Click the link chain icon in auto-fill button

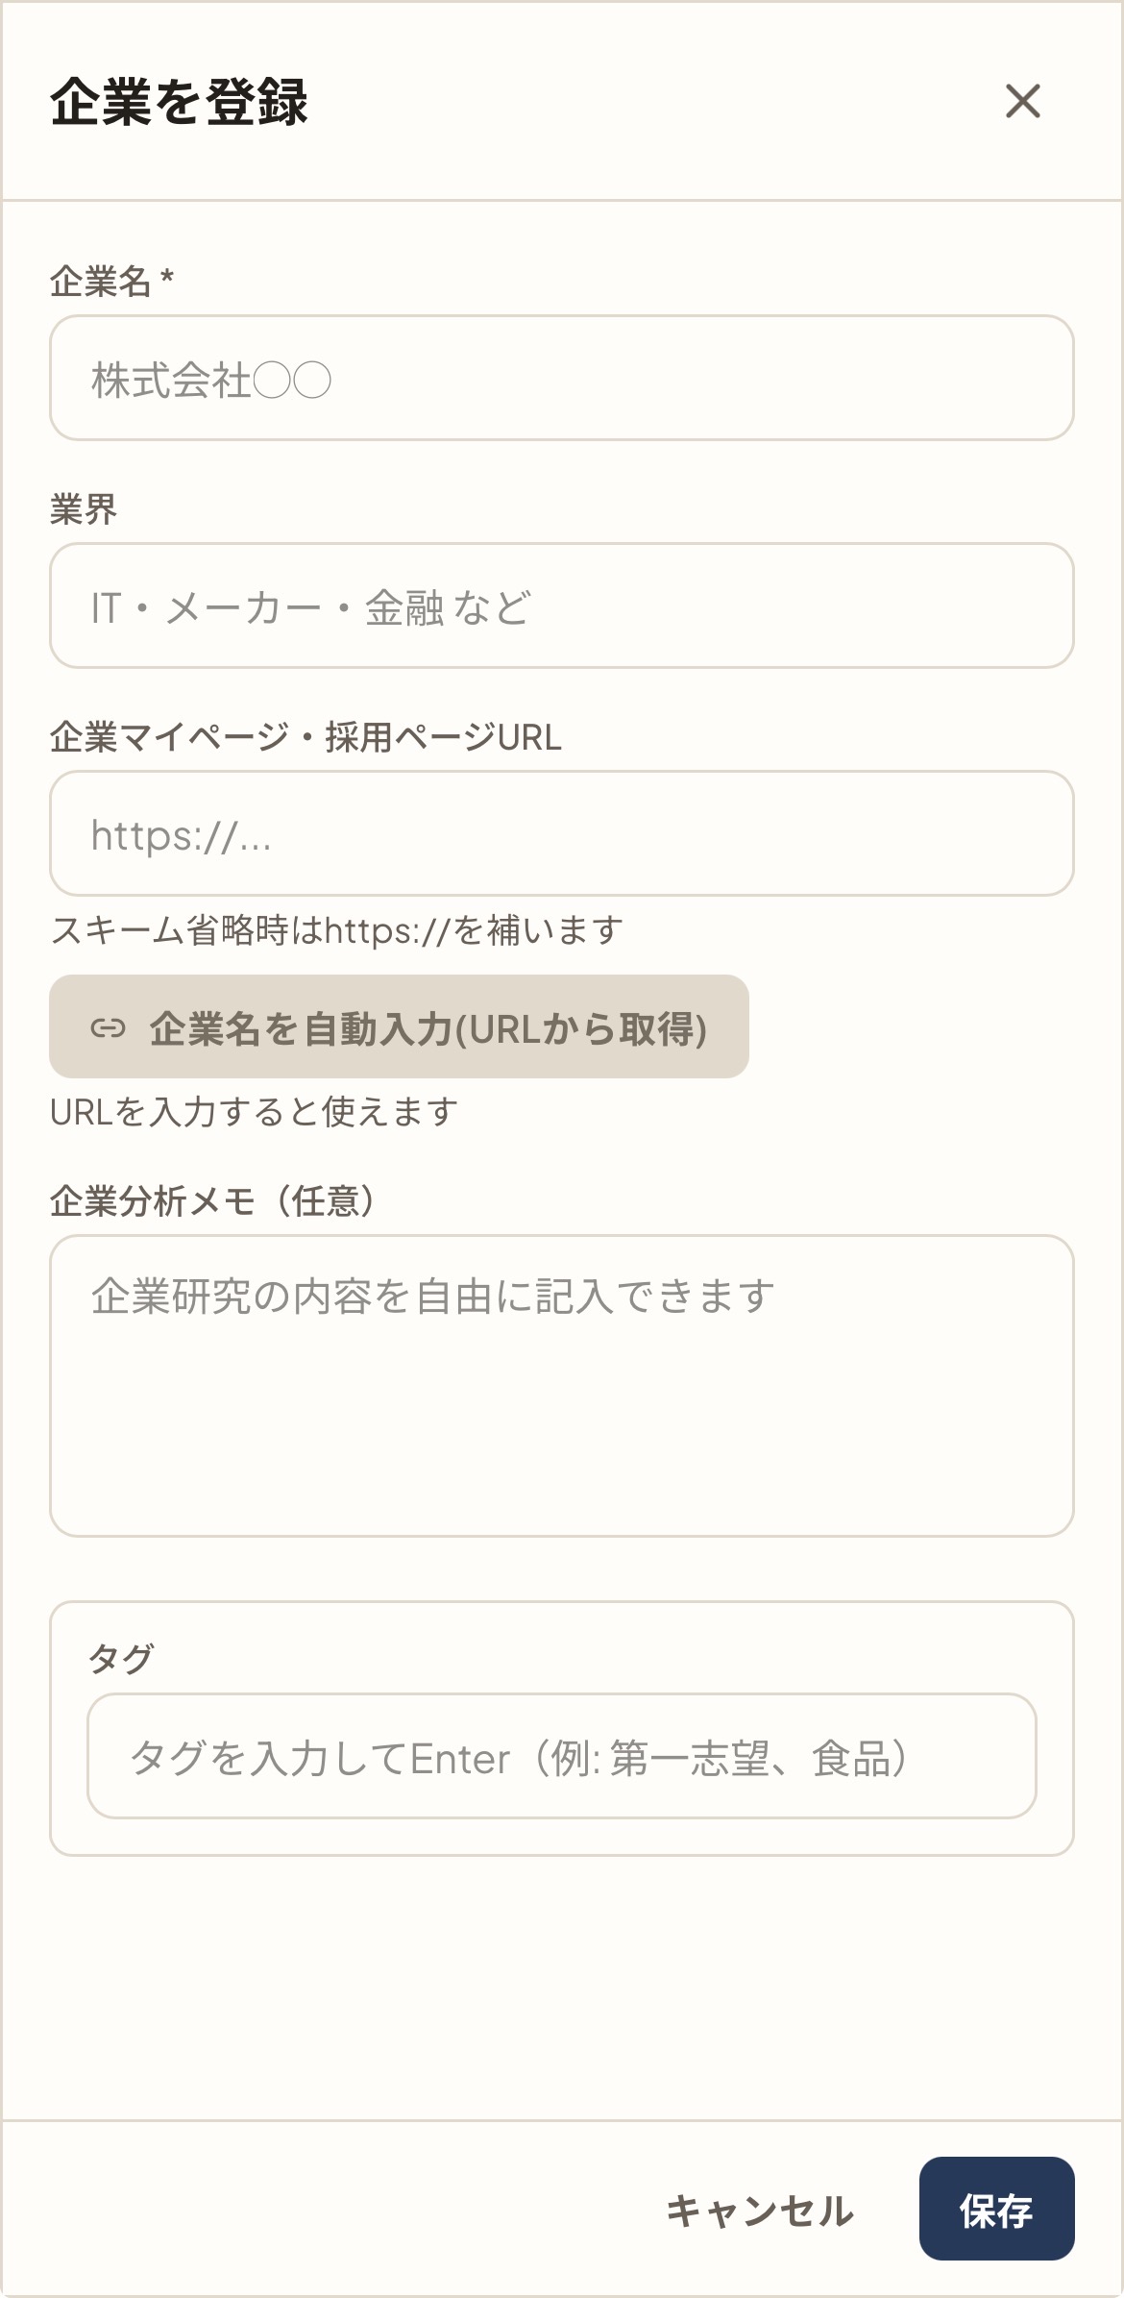click(108, 1028)
